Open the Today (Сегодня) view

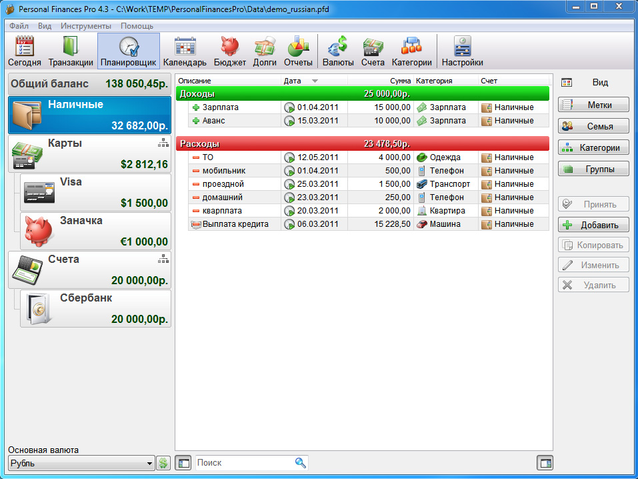tap(25, 51)
